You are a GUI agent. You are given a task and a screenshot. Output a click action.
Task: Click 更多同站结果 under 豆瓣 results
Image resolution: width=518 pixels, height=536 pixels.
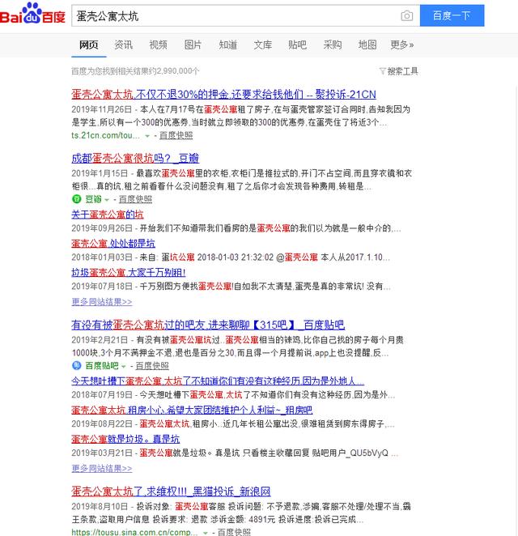[x=102, y=302]
